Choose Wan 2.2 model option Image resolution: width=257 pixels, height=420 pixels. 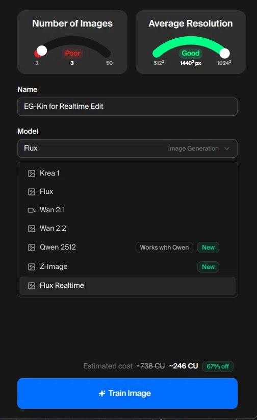click(x=127, y=228)
